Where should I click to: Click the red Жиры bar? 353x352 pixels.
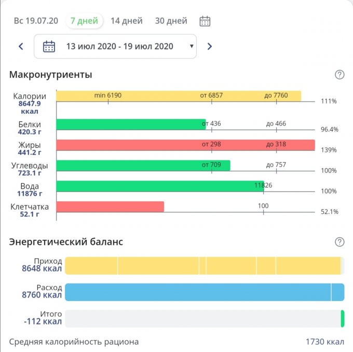(x=185, y=145)
